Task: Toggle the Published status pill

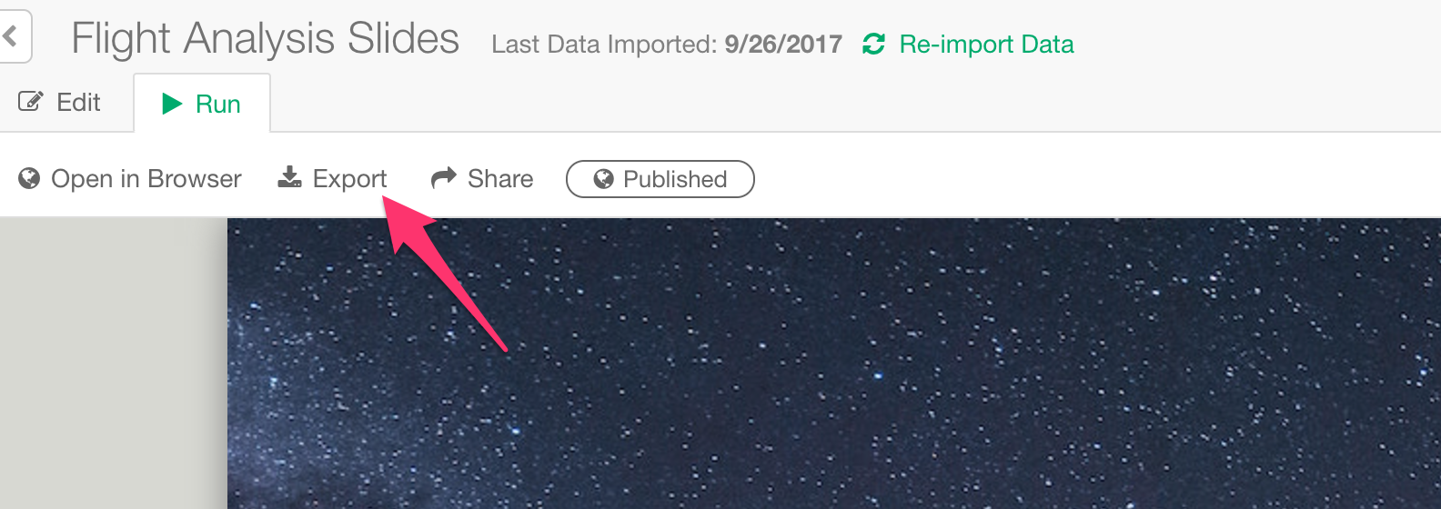Action: (660, 179)
